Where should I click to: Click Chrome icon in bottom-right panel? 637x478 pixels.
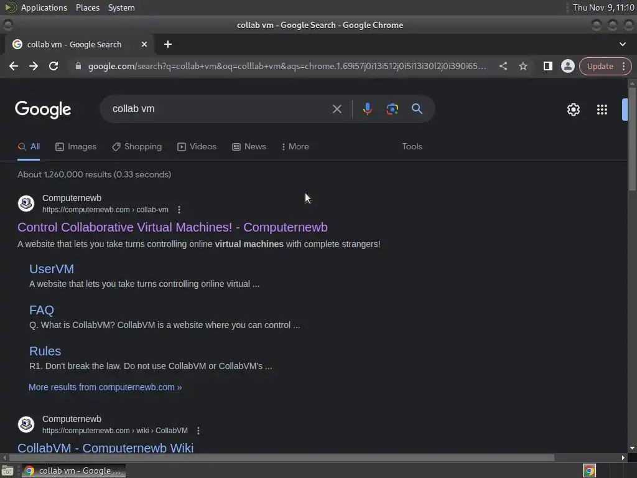coord(589,471)
